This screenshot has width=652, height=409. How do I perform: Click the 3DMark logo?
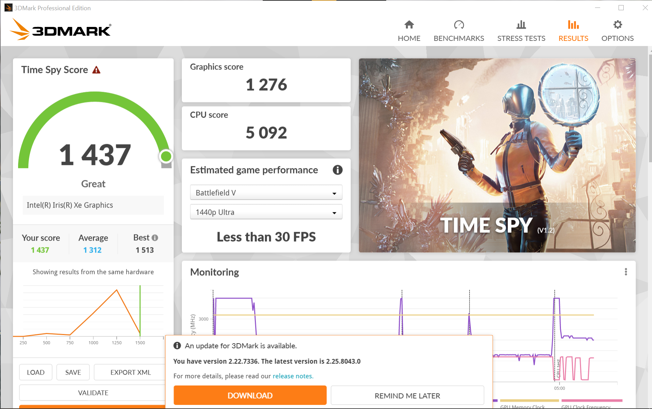click(60, 29)
